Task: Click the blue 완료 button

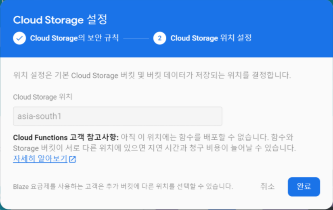Action: [304, 187]
